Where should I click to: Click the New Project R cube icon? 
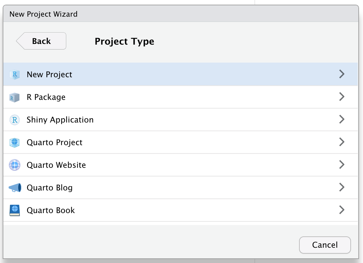coord(15,75)
